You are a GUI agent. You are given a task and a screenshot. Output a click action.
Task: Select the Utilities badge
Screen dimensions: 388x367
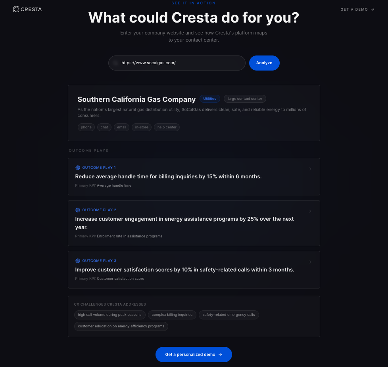pyautogui.click(x=209, y=99)
